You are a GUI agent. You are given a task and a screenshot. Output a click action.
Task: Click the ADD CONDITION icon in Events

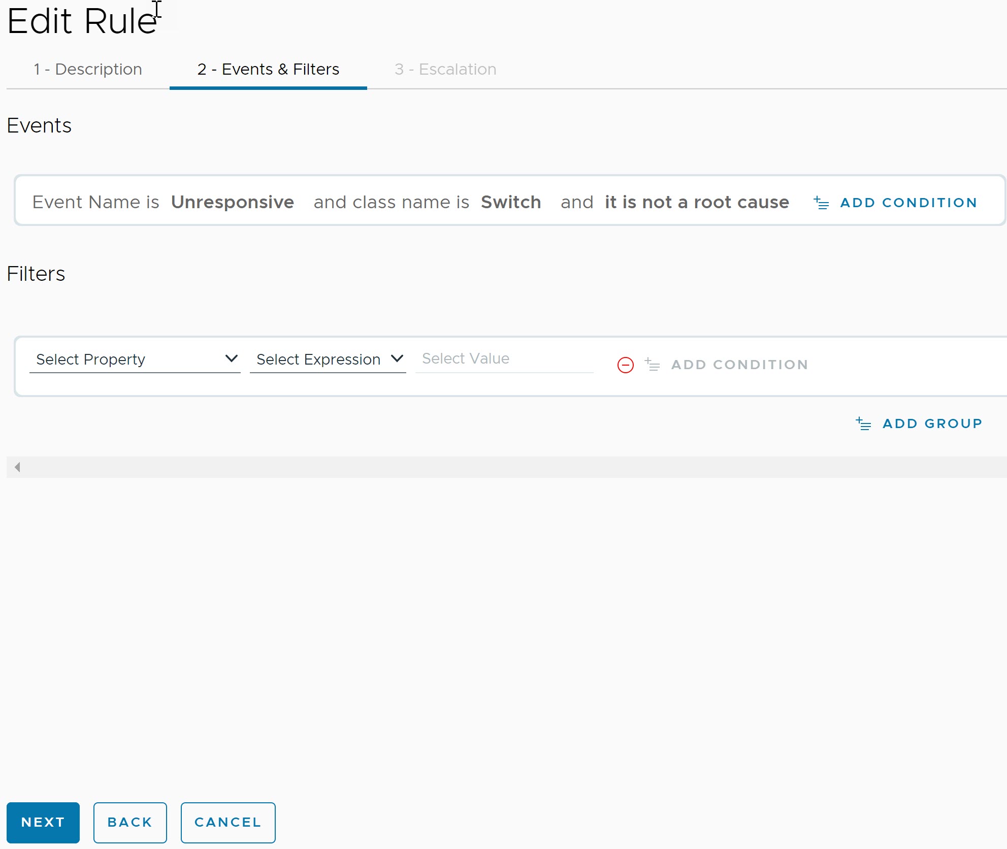point(821,201)
